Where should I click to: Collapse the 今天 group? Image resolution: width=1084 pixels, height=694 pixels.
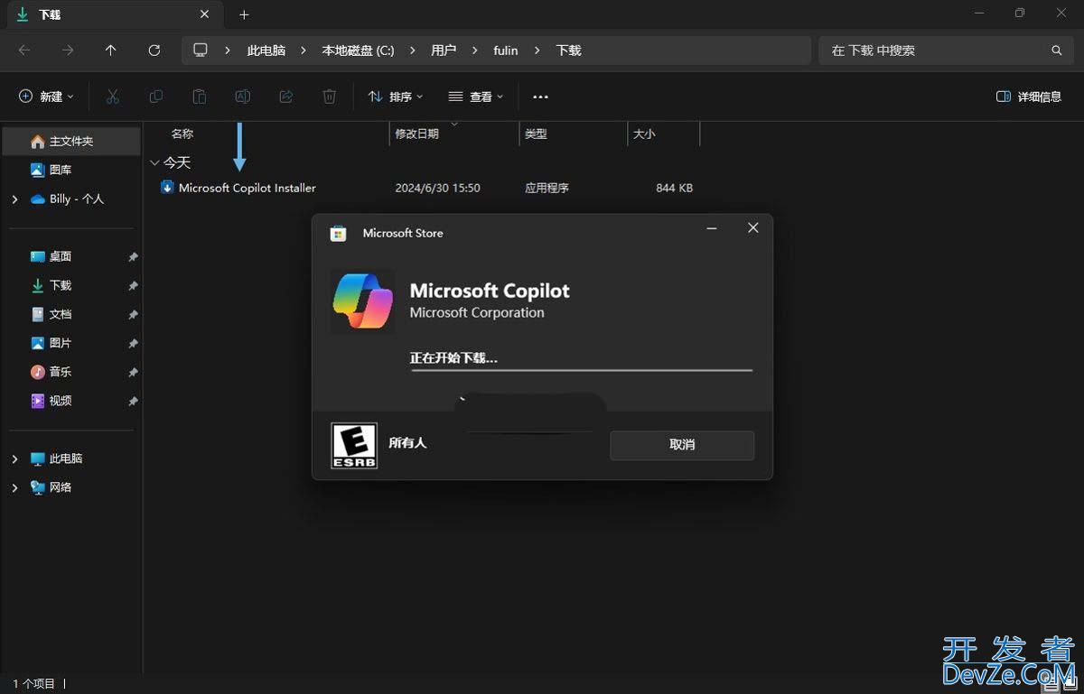click(x=154, y=163)
